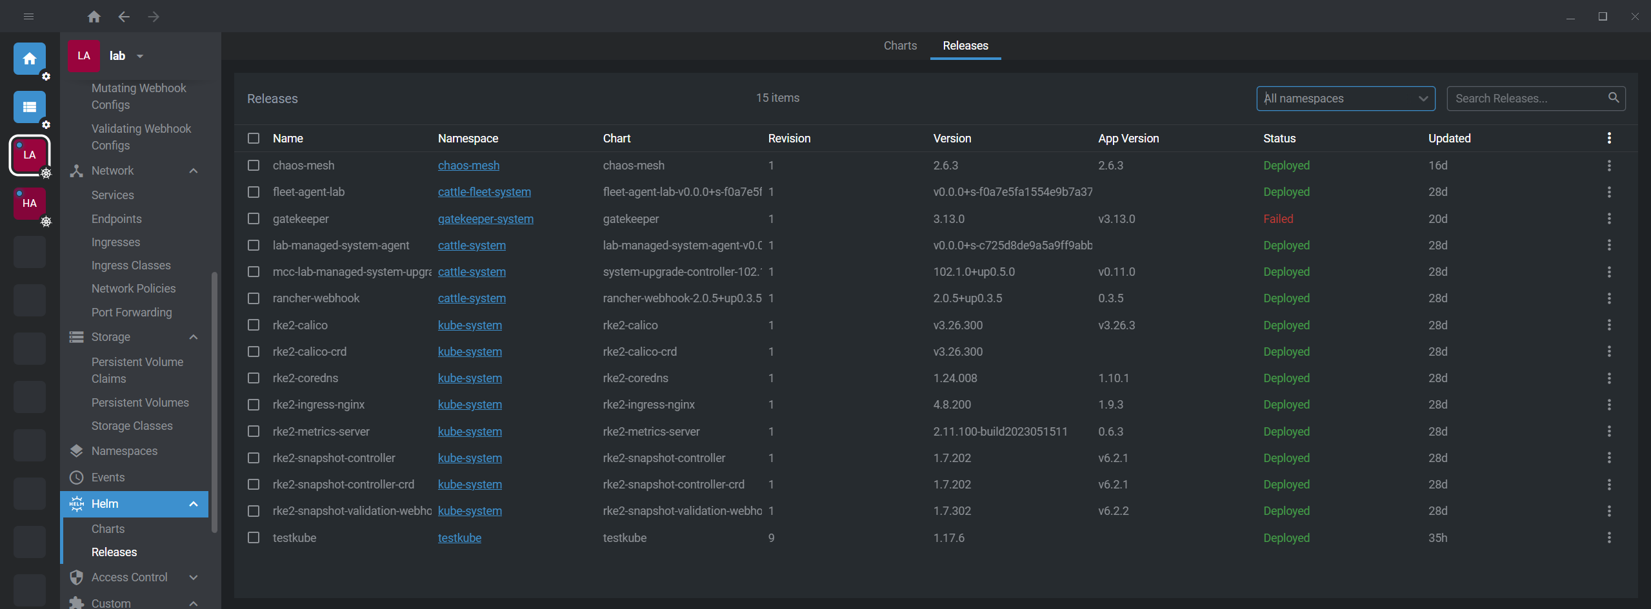Image resolution: width=1651 pixels, height=609 pixels.
Task: Open the catalog icon in the left hotbar
Action: 30,107
